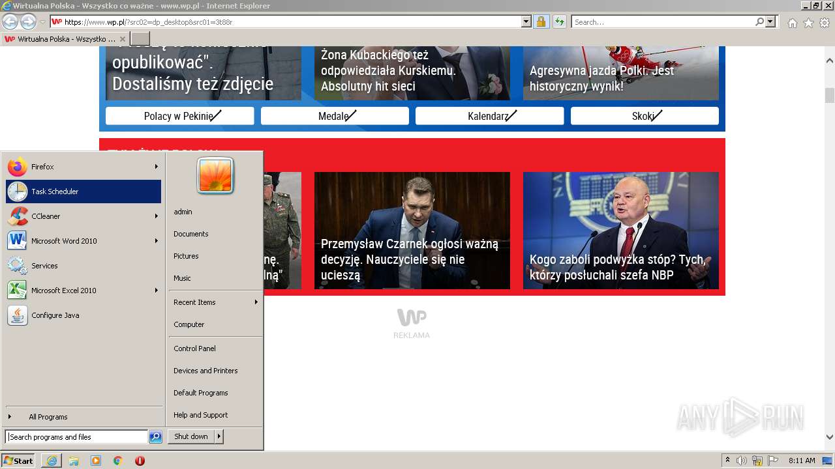Screen dimensions: 835x469
Task: Expand the Firefox jump list arrow
Action: pos(156,167)
